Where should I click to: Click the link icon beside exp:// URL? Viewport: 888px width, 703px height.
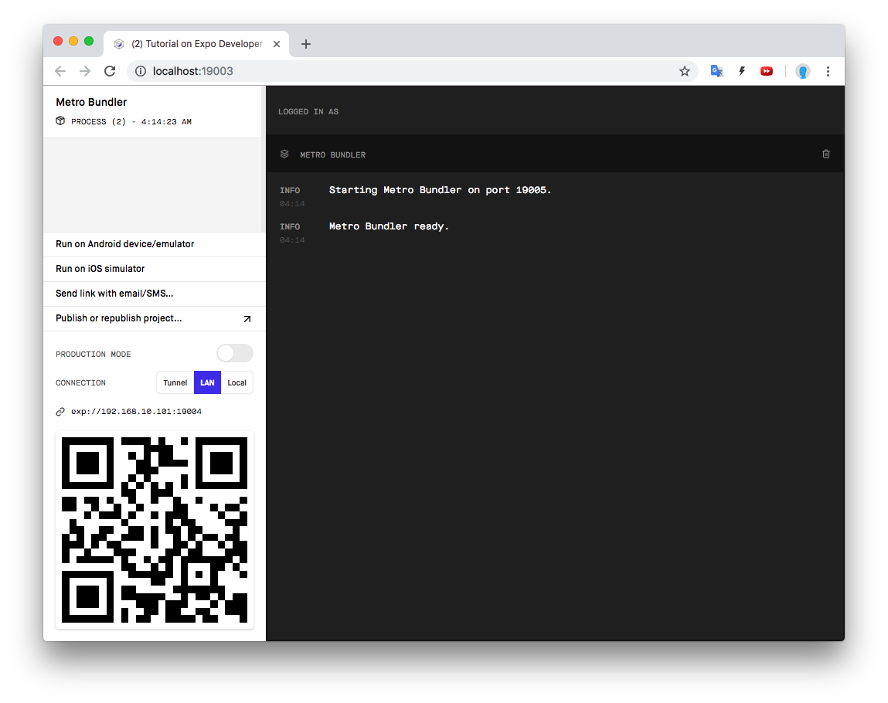pos(60,412)
